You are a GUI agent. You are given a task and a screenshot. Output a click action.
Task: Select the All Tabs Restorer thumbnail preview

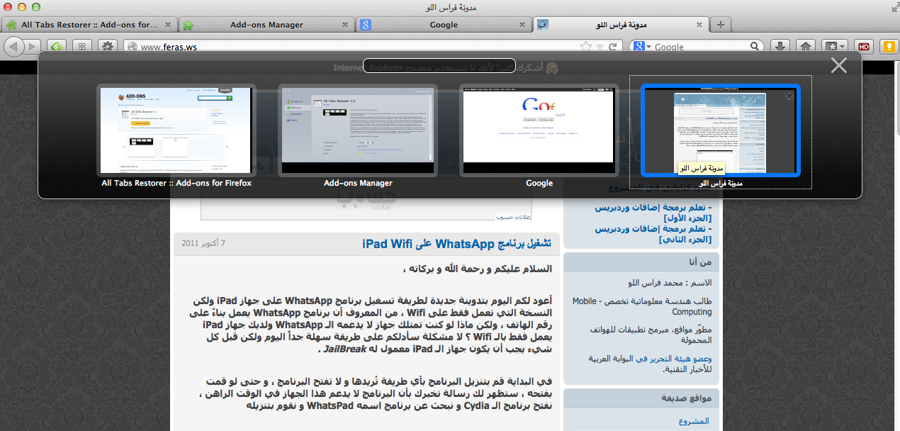176,130
